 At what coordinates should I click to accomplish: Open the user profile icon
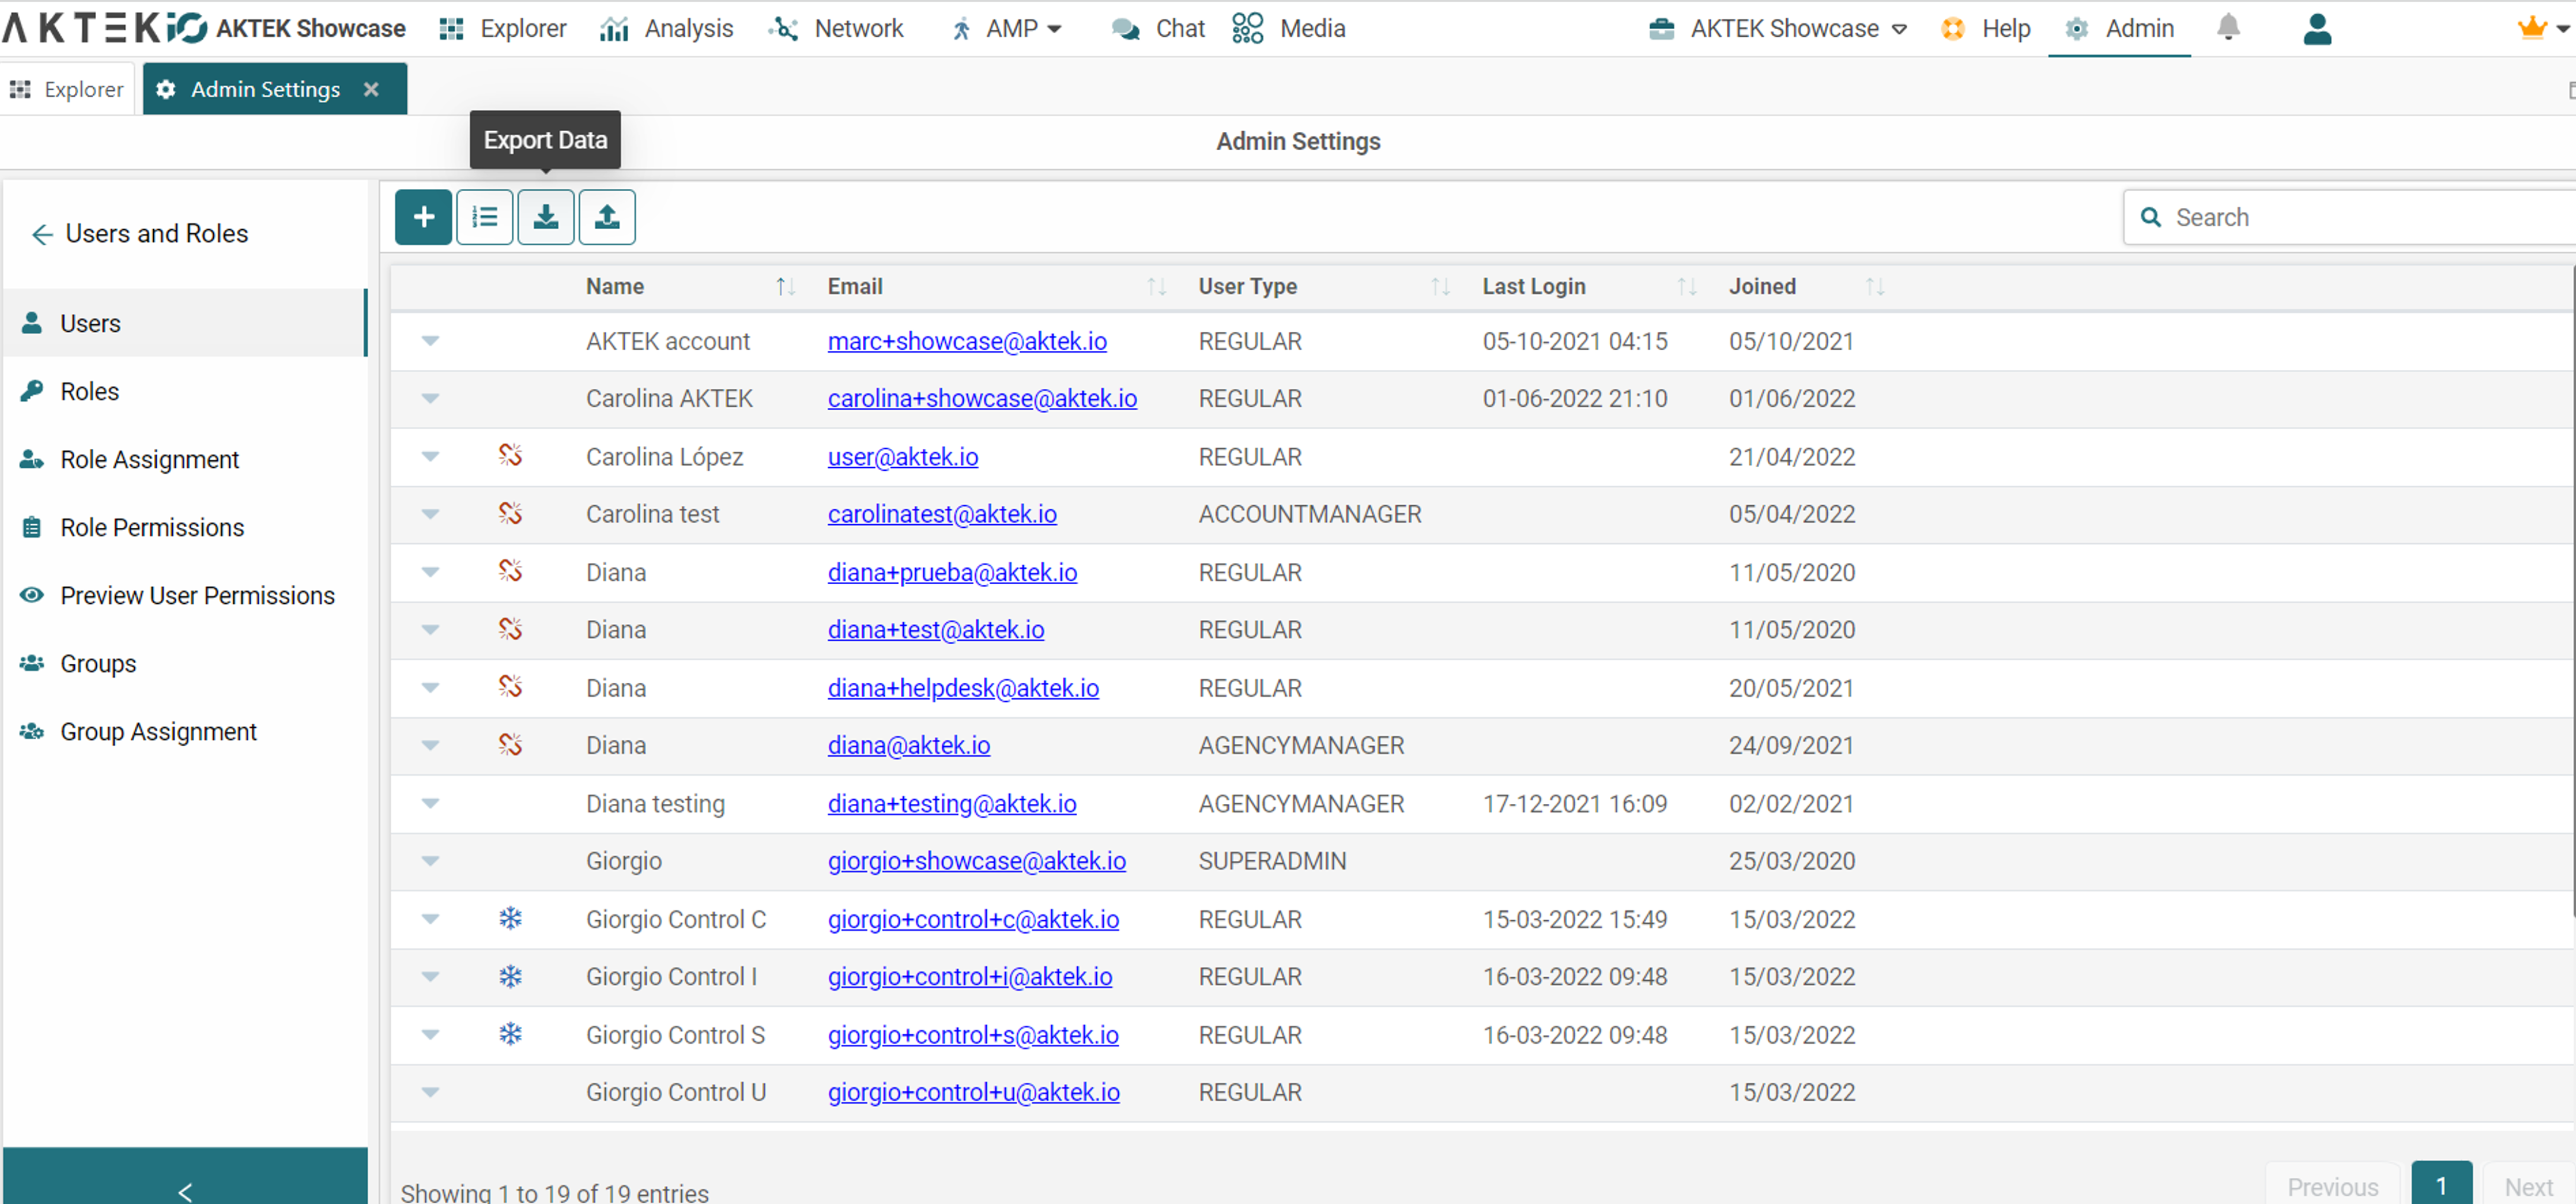2317,28
